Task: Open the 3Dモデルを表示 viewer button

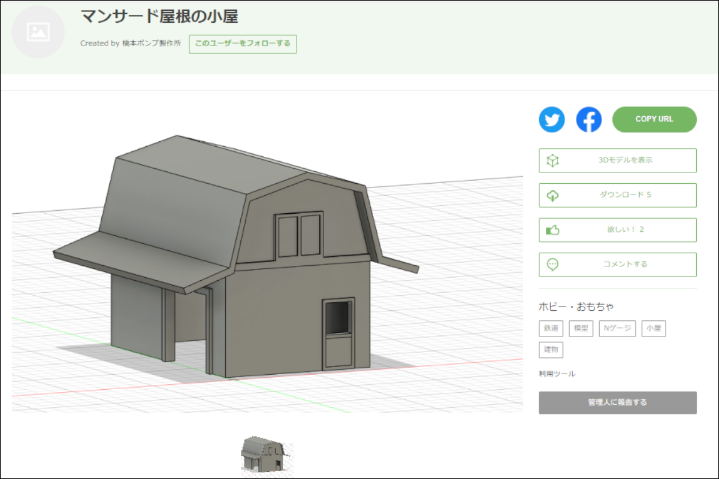Action: pos(618,160)
